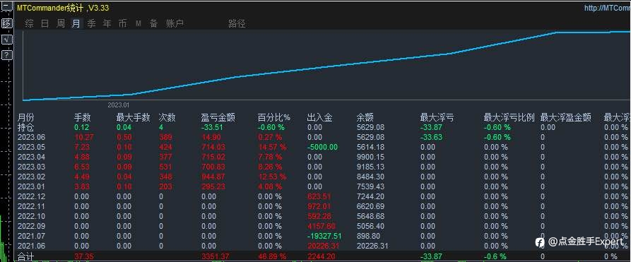Image resolution: width=631 pixels, height=262 pixels.
Task: Click trade count 531 for 2023.03
Action: coord(165,167)
